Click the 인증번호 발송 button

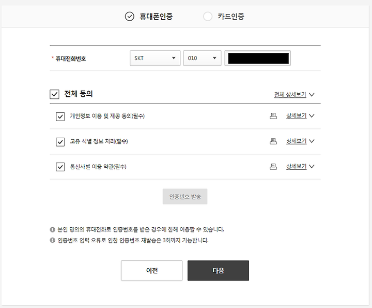pyautogui.click(x=185, y=197)
